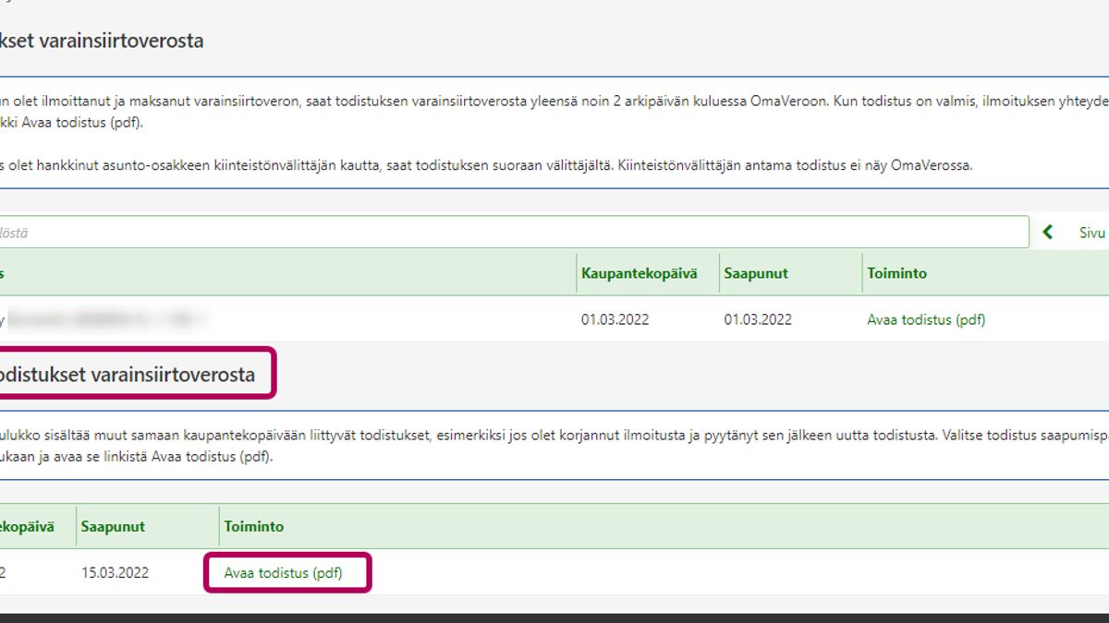Sort lower table by Saapunut column
1109x623 pixels.
click(113, 526)
